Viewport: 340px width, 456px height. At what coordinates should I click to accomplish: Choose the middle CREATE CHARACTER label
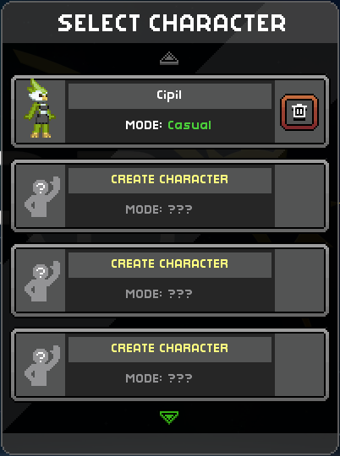click(x=169, y=263)
